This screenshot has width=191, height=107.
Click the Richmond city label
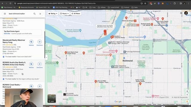(127, 61)
